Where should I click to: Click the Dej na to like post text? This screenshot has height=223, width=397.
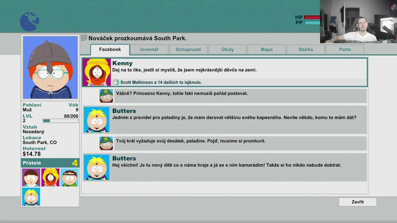(x=185, y=70)
